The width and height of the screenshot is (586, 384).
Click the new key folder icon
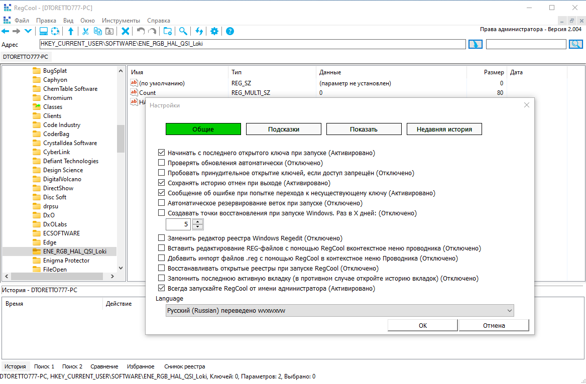point(168,32)
